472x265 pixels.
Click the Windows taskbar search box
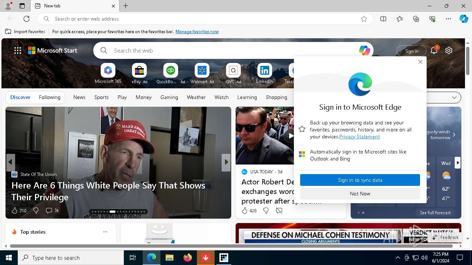71,258
